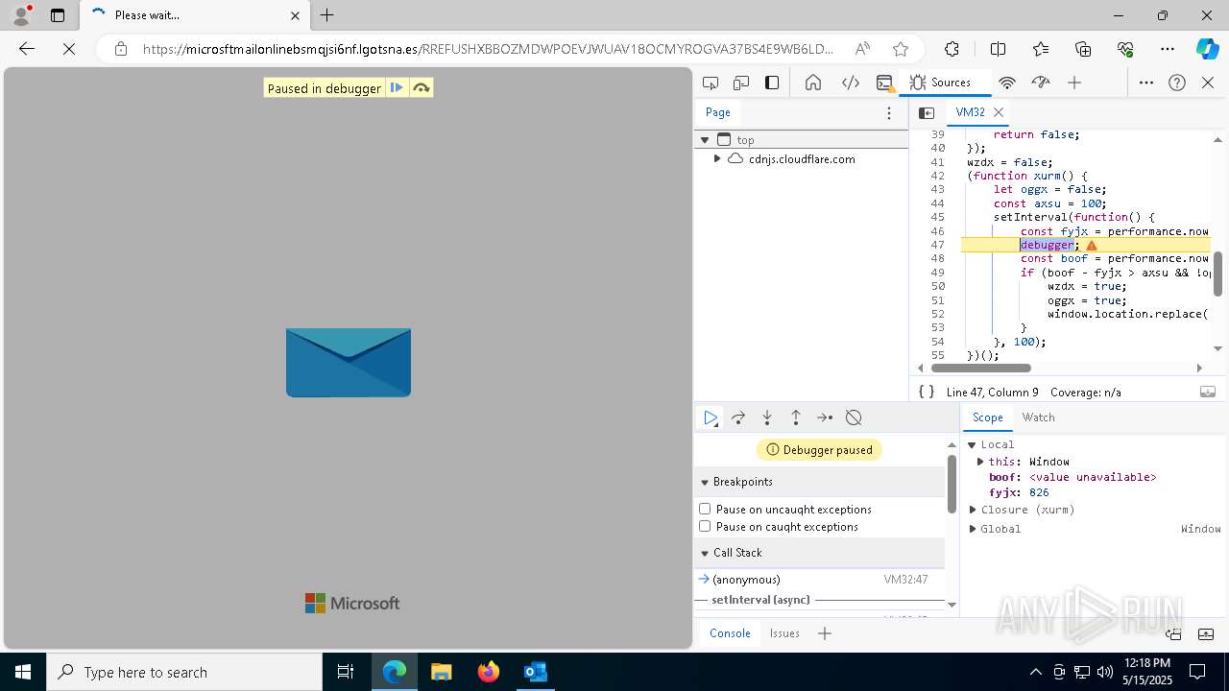Add this page to favorites

coord(900,49)
